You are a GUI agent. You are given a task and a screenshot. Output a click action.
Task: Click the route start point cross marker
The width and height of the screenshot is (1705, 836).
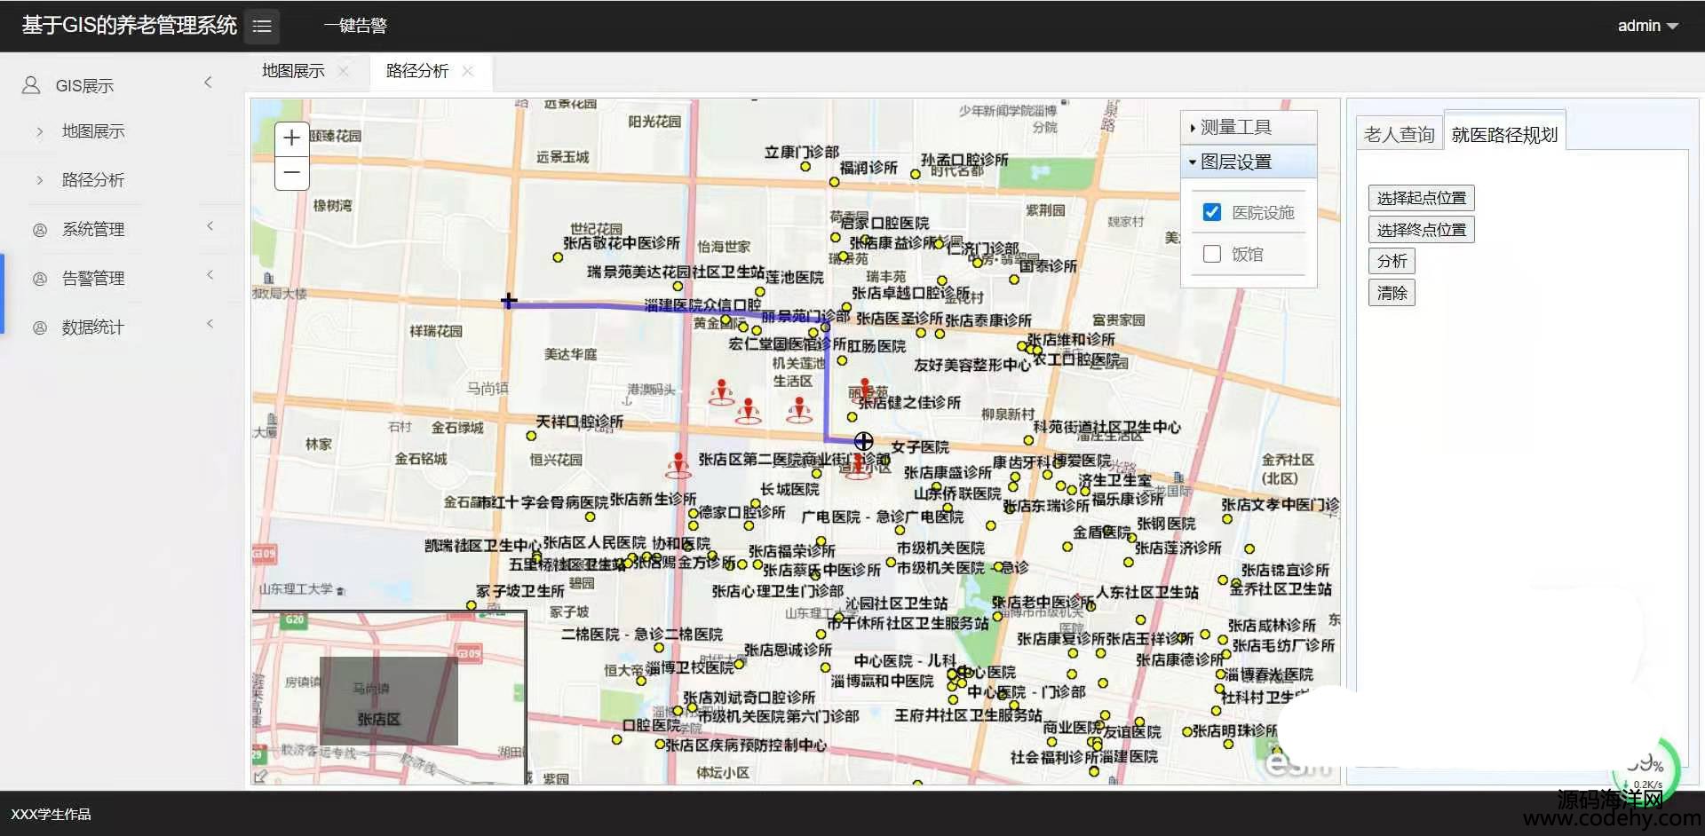coord(509,302)
